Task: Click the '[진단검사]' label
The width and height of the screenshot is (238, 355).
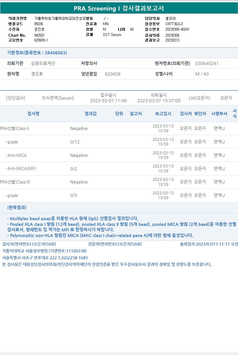Action: [16, 98]
